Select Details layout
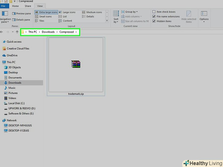The height and width of the screenshot is (167, 223). 88,17
